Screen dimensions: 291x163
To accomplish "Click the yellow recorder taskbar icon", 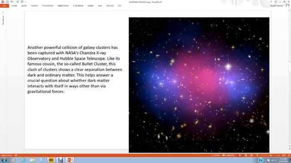I will coord(51,160).
